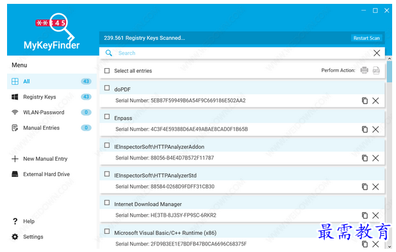Click the 43 badge beside Registry Keys

[86, 96]
